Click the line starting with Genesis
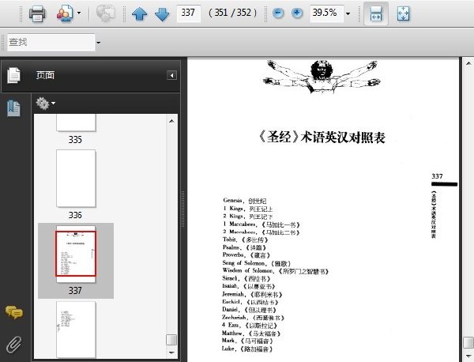 [245, 201]
